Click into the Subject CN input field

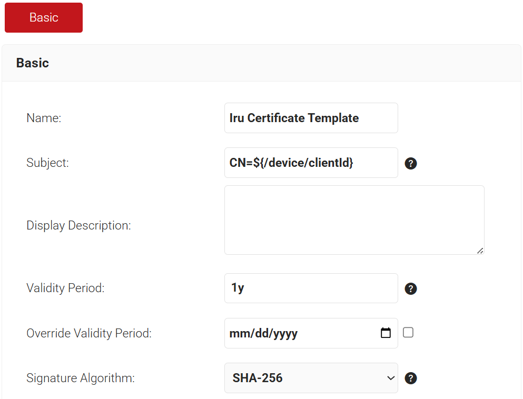(311, 163)
